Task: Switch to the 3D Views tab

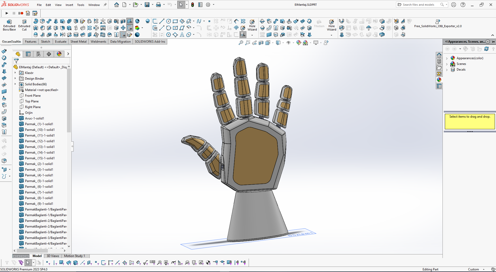Action: pos(53,256)
